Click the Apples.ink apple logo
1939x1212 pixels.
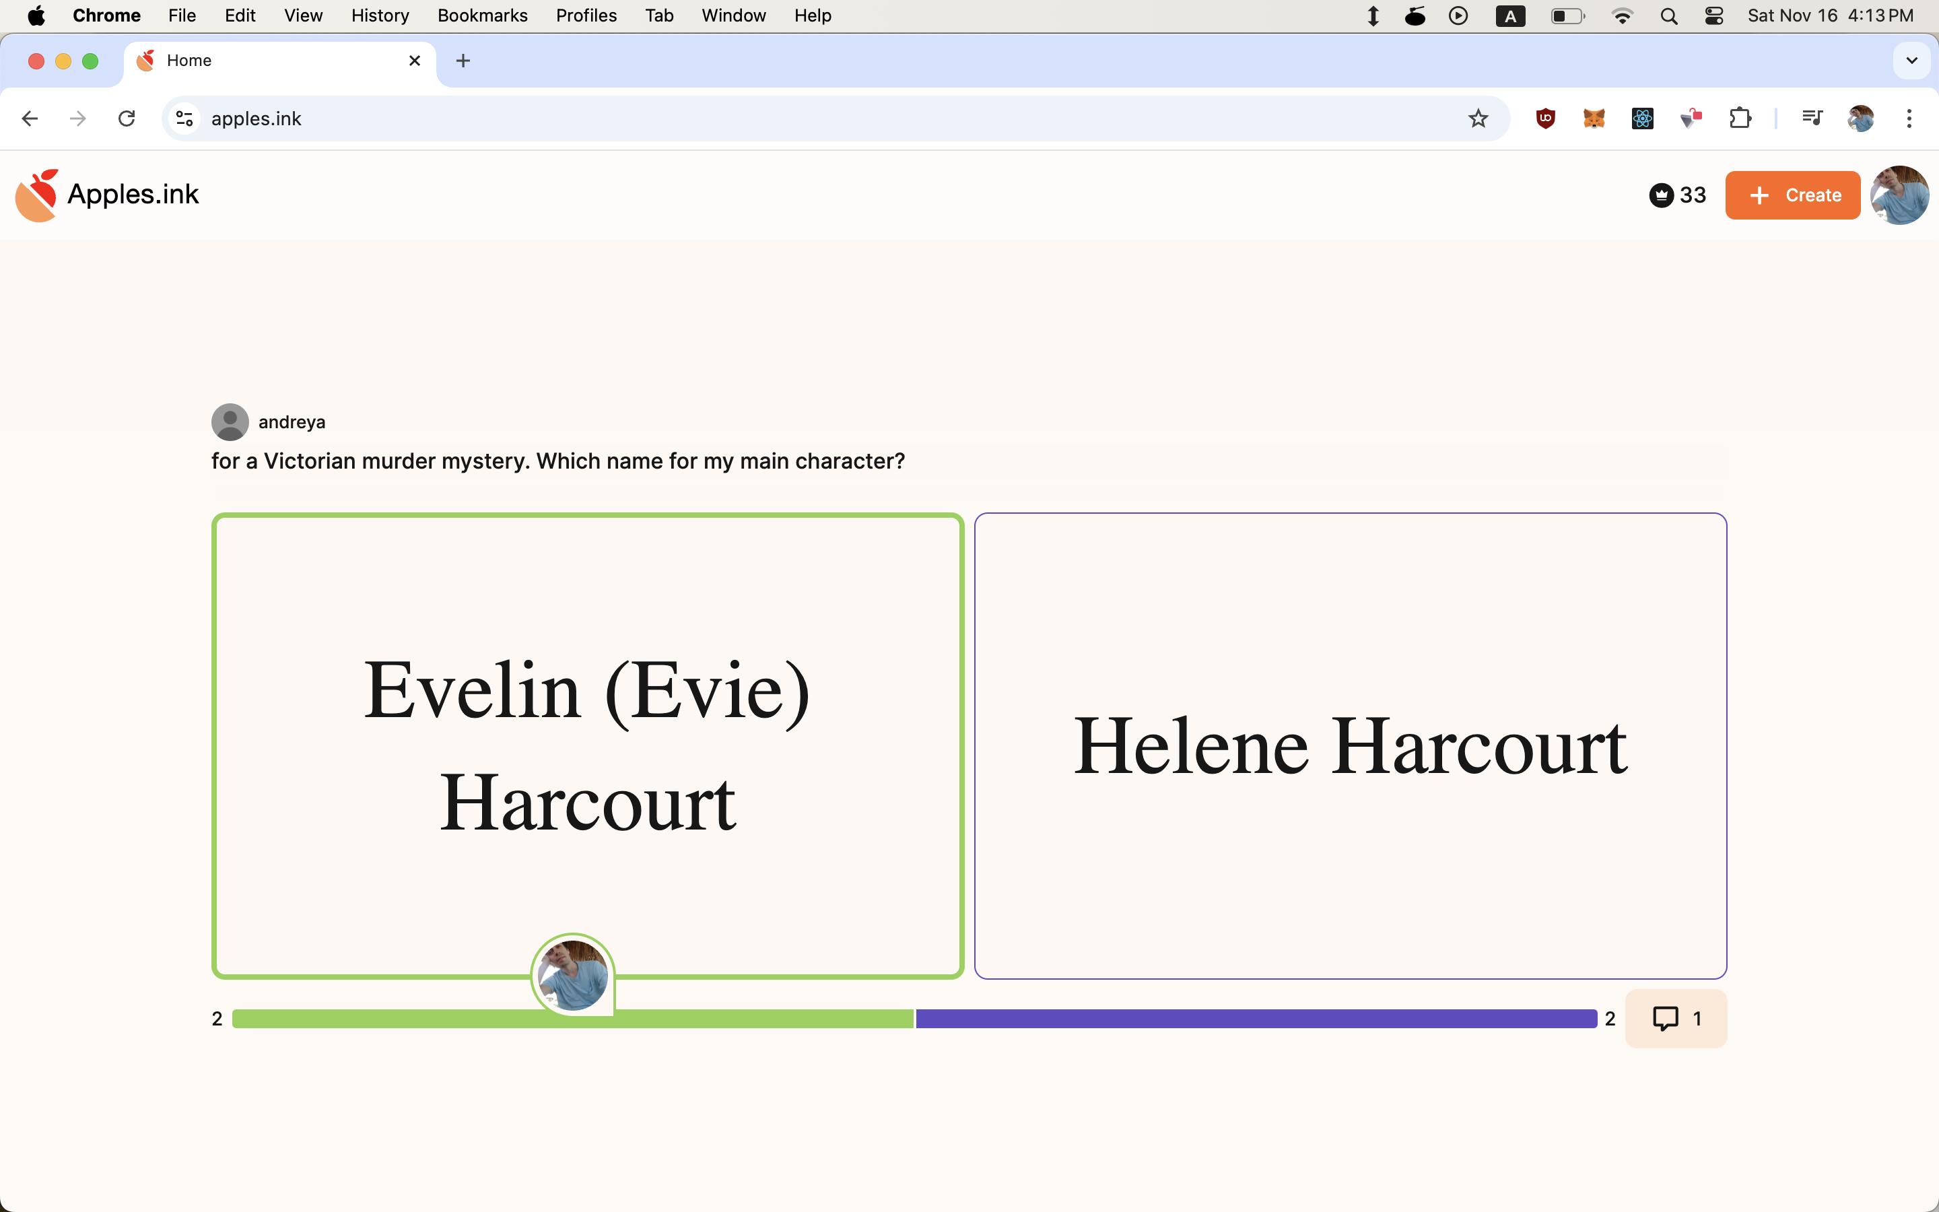tap(37, 195)
